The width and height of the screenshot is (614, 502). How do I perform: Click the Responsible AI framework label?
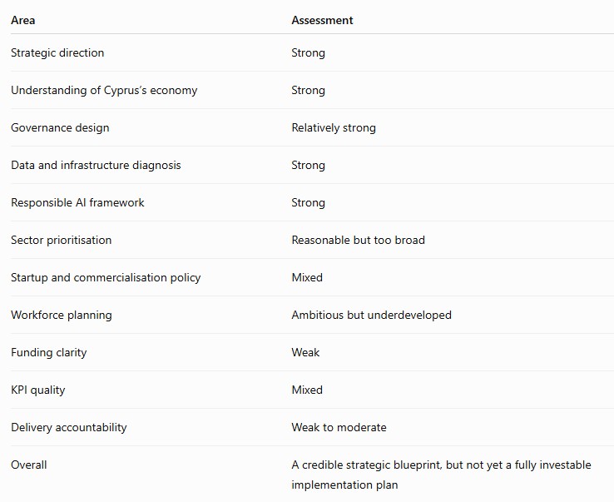[77, 202]
